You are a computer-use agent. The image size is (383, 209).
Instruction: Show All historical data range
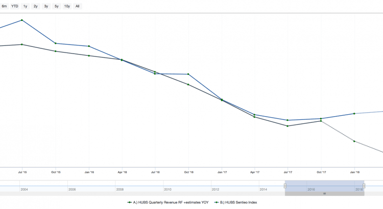[x=78, y=6]
